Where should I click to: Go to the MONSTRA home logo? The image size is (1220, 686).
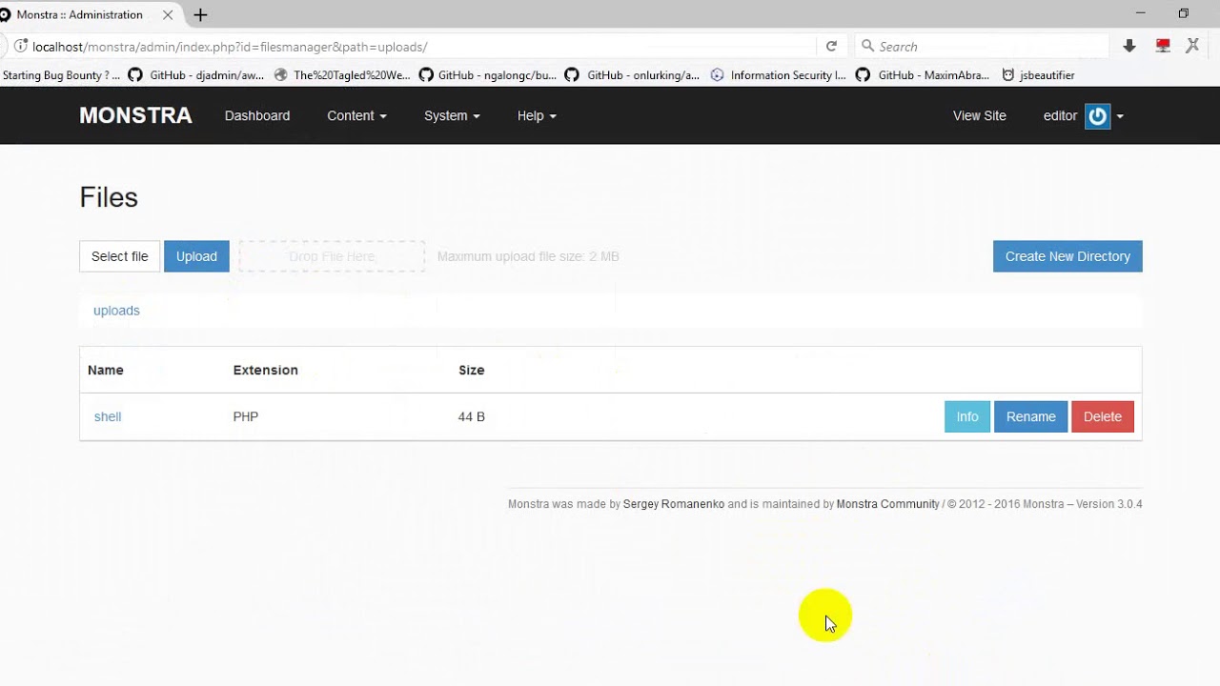pos(135,115)
